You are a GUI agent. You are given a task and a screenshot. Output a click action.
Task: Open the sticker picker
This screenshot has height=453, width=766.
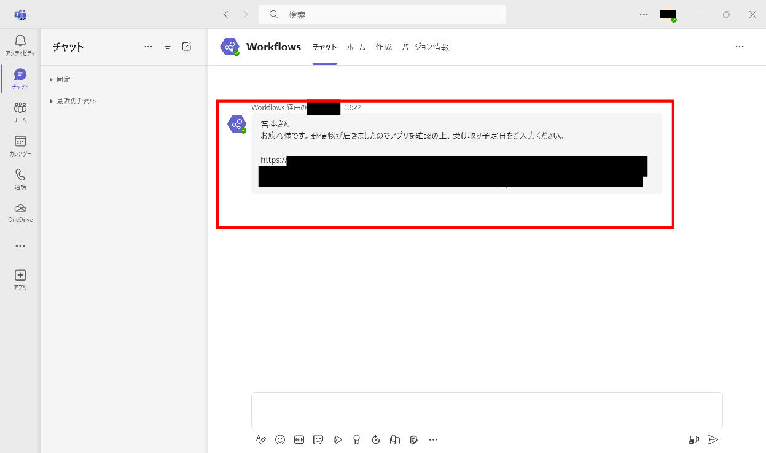(x=318, y=439)
